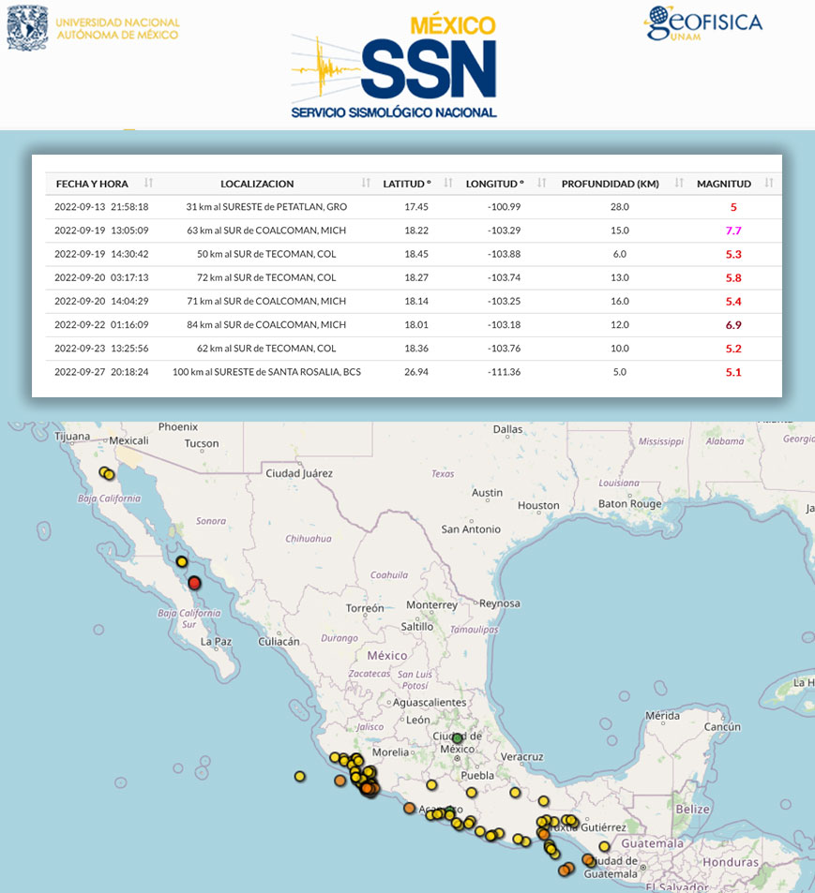Click the FECHA Y HORA column header
Image resolution: width=815 pixels, height=893 pixels.
92,184
